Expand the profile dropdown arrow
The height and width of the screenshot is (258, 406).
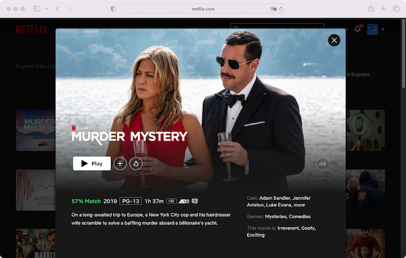(x=383, y=30)
